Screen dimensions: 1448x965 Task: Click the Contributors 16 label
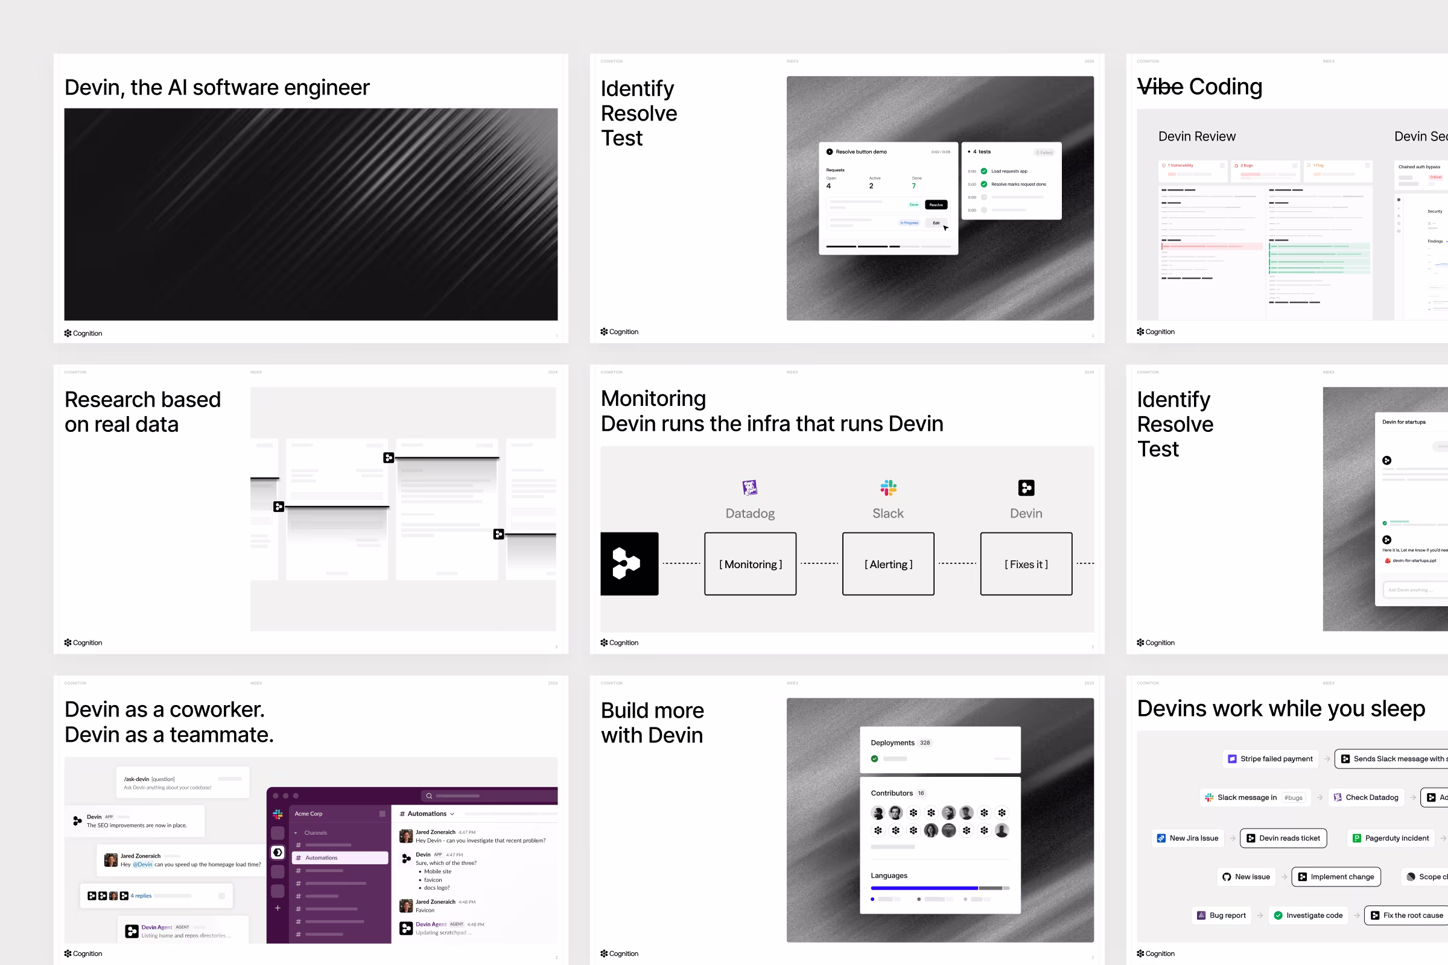pyautogui.click(x=898, y=793)
